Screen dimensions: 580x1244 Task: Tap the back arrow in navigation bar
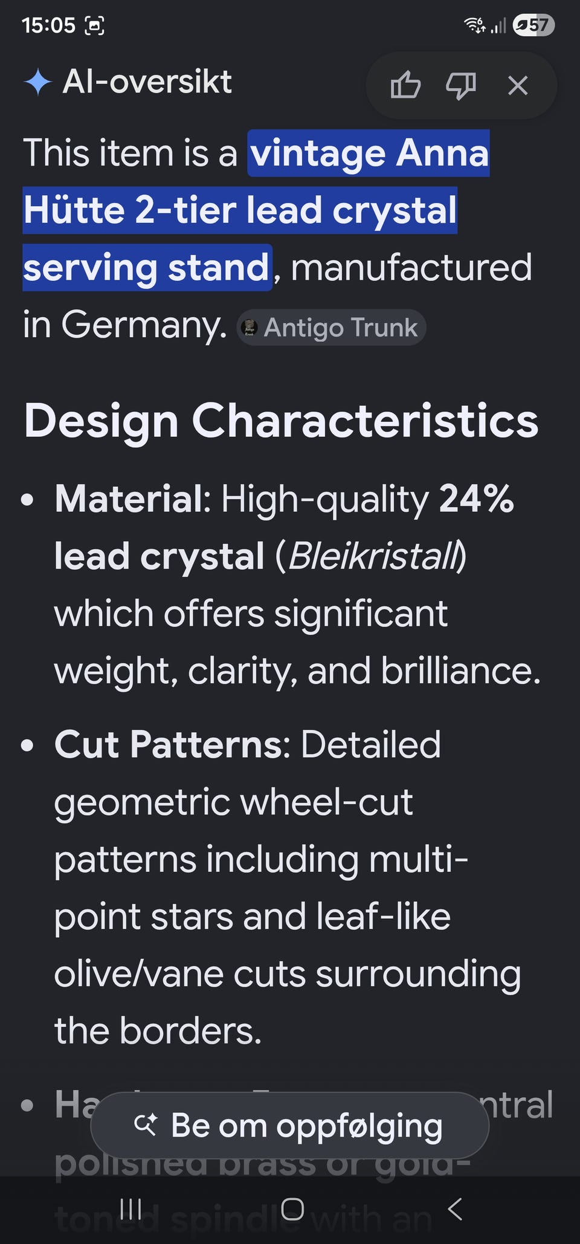455,1209
